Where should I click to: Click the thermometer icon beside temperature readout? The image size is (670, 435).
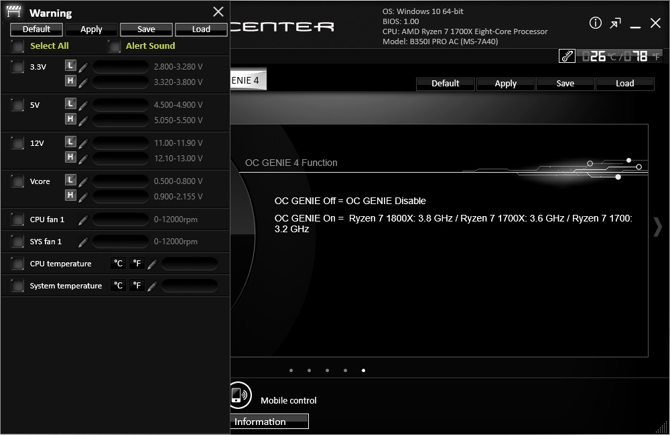[567, 56]
